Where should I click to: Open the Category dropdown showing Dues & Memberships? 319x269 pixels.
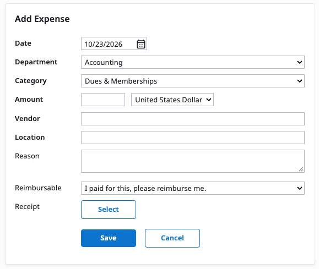pos(193,81)
